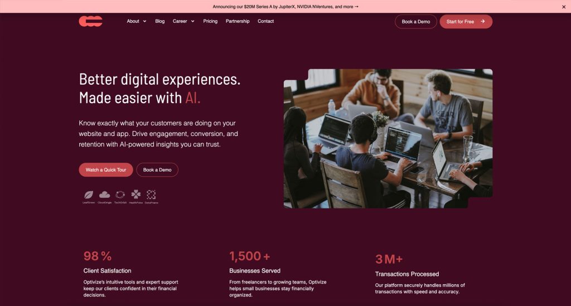Open the Blog page from navigation
Viewport: 571px width, 306px height.
[160, 21]
